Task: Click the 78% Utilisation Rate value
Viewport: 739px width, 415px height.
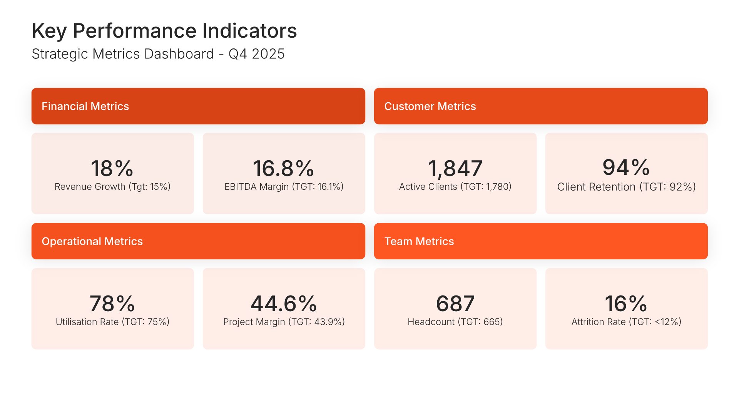Action: [x=112, y=303]
